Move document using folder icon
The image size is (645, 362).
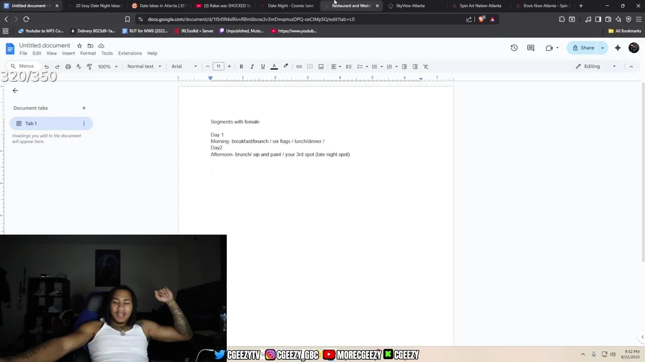tap(90, 46)
